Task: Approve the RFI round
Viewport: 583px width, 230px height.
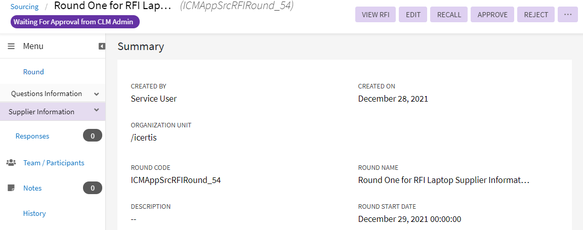Action: [x=492, y=15]
